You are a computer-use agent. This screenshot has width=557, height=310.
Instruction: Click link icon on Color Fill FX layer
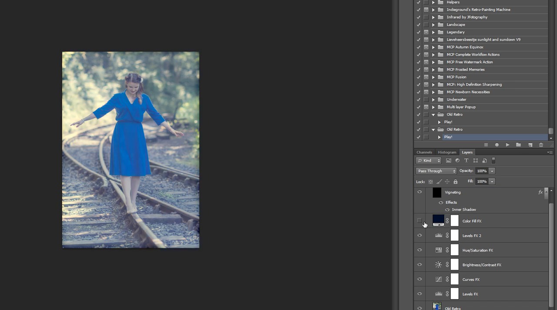click(x=447, y=221)
